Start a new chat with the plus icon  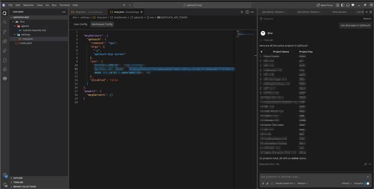[367, 12]
